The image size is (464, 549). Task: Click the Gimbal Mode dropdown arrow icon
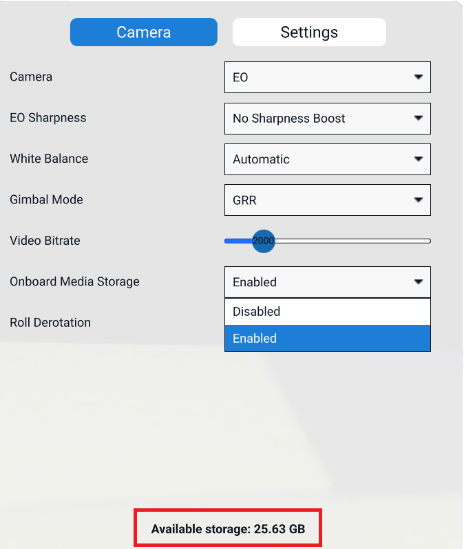tap(418, 200)
